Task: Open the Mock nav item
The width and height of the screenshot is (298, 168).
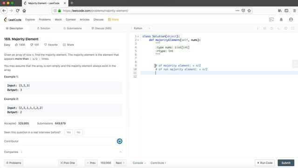Action: click(58, 20)
